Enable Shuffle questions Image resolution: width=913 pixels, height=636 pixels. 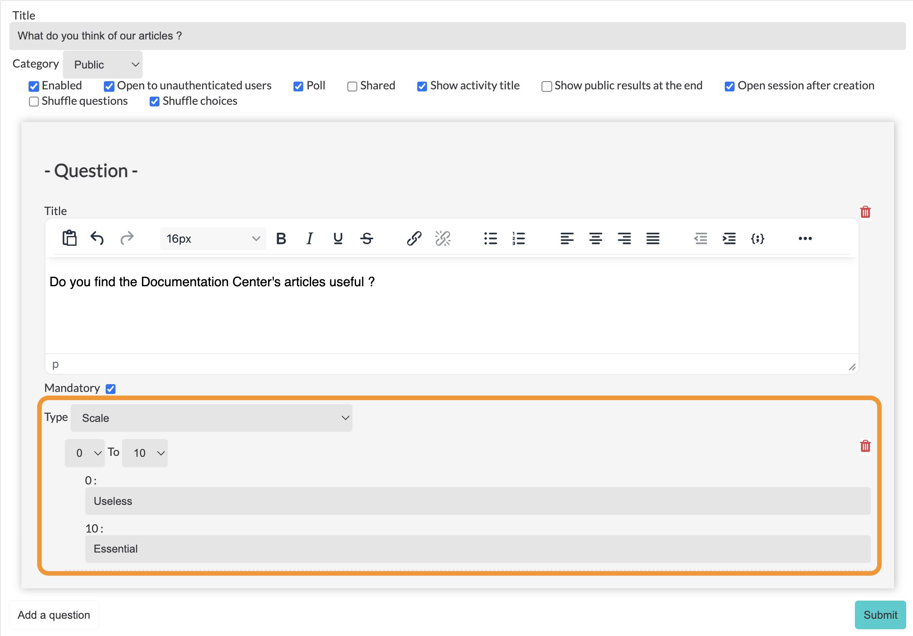coord(34,102)
